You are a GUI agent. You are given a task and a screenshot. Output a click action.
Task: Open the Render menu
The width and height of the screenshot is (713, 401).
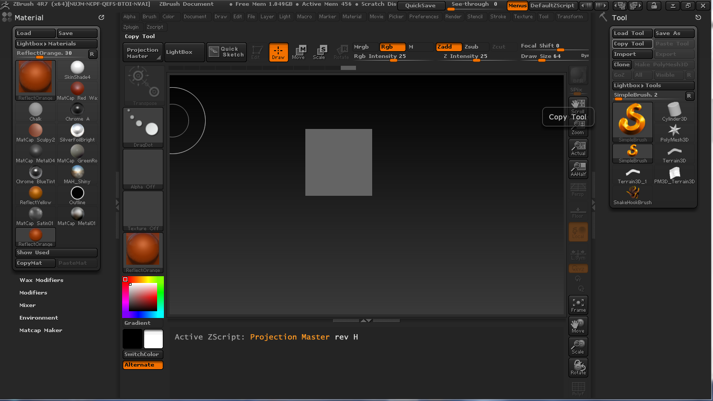point(453,17)
